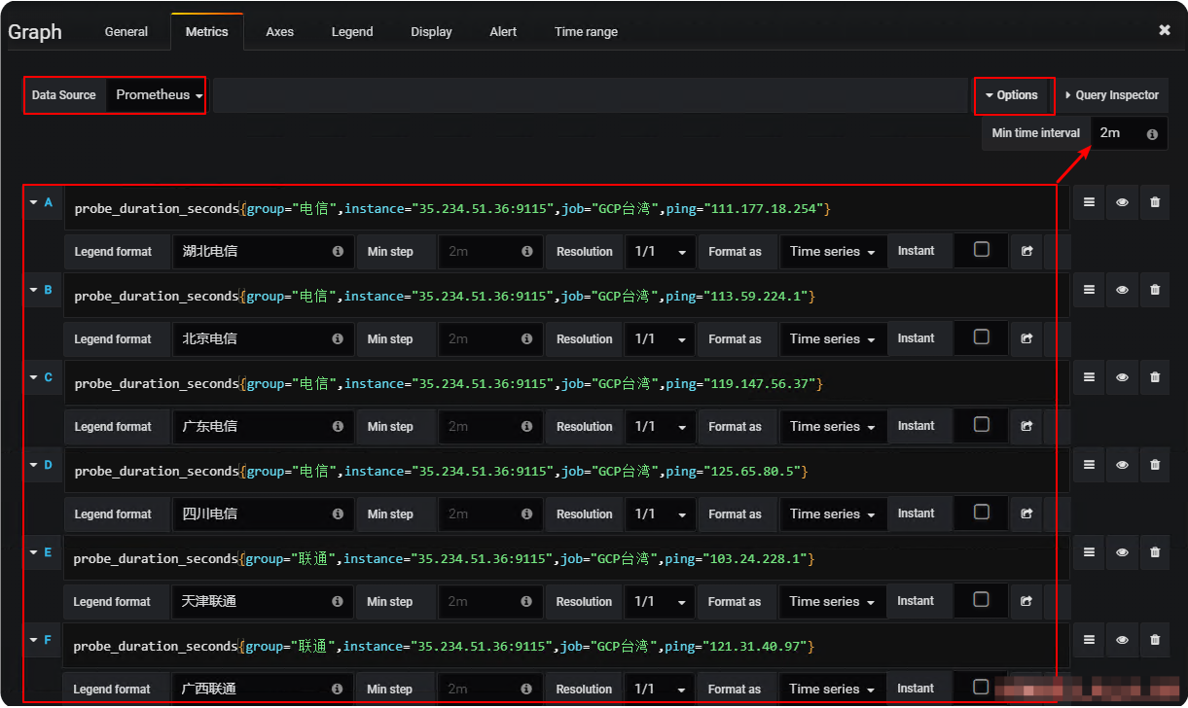1188x708 pixels.
Task: Collapse query C with its arrow
Action: click(33, 377)
